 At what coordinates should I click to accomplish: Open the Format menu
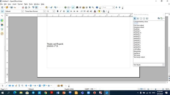click(20, 4)
